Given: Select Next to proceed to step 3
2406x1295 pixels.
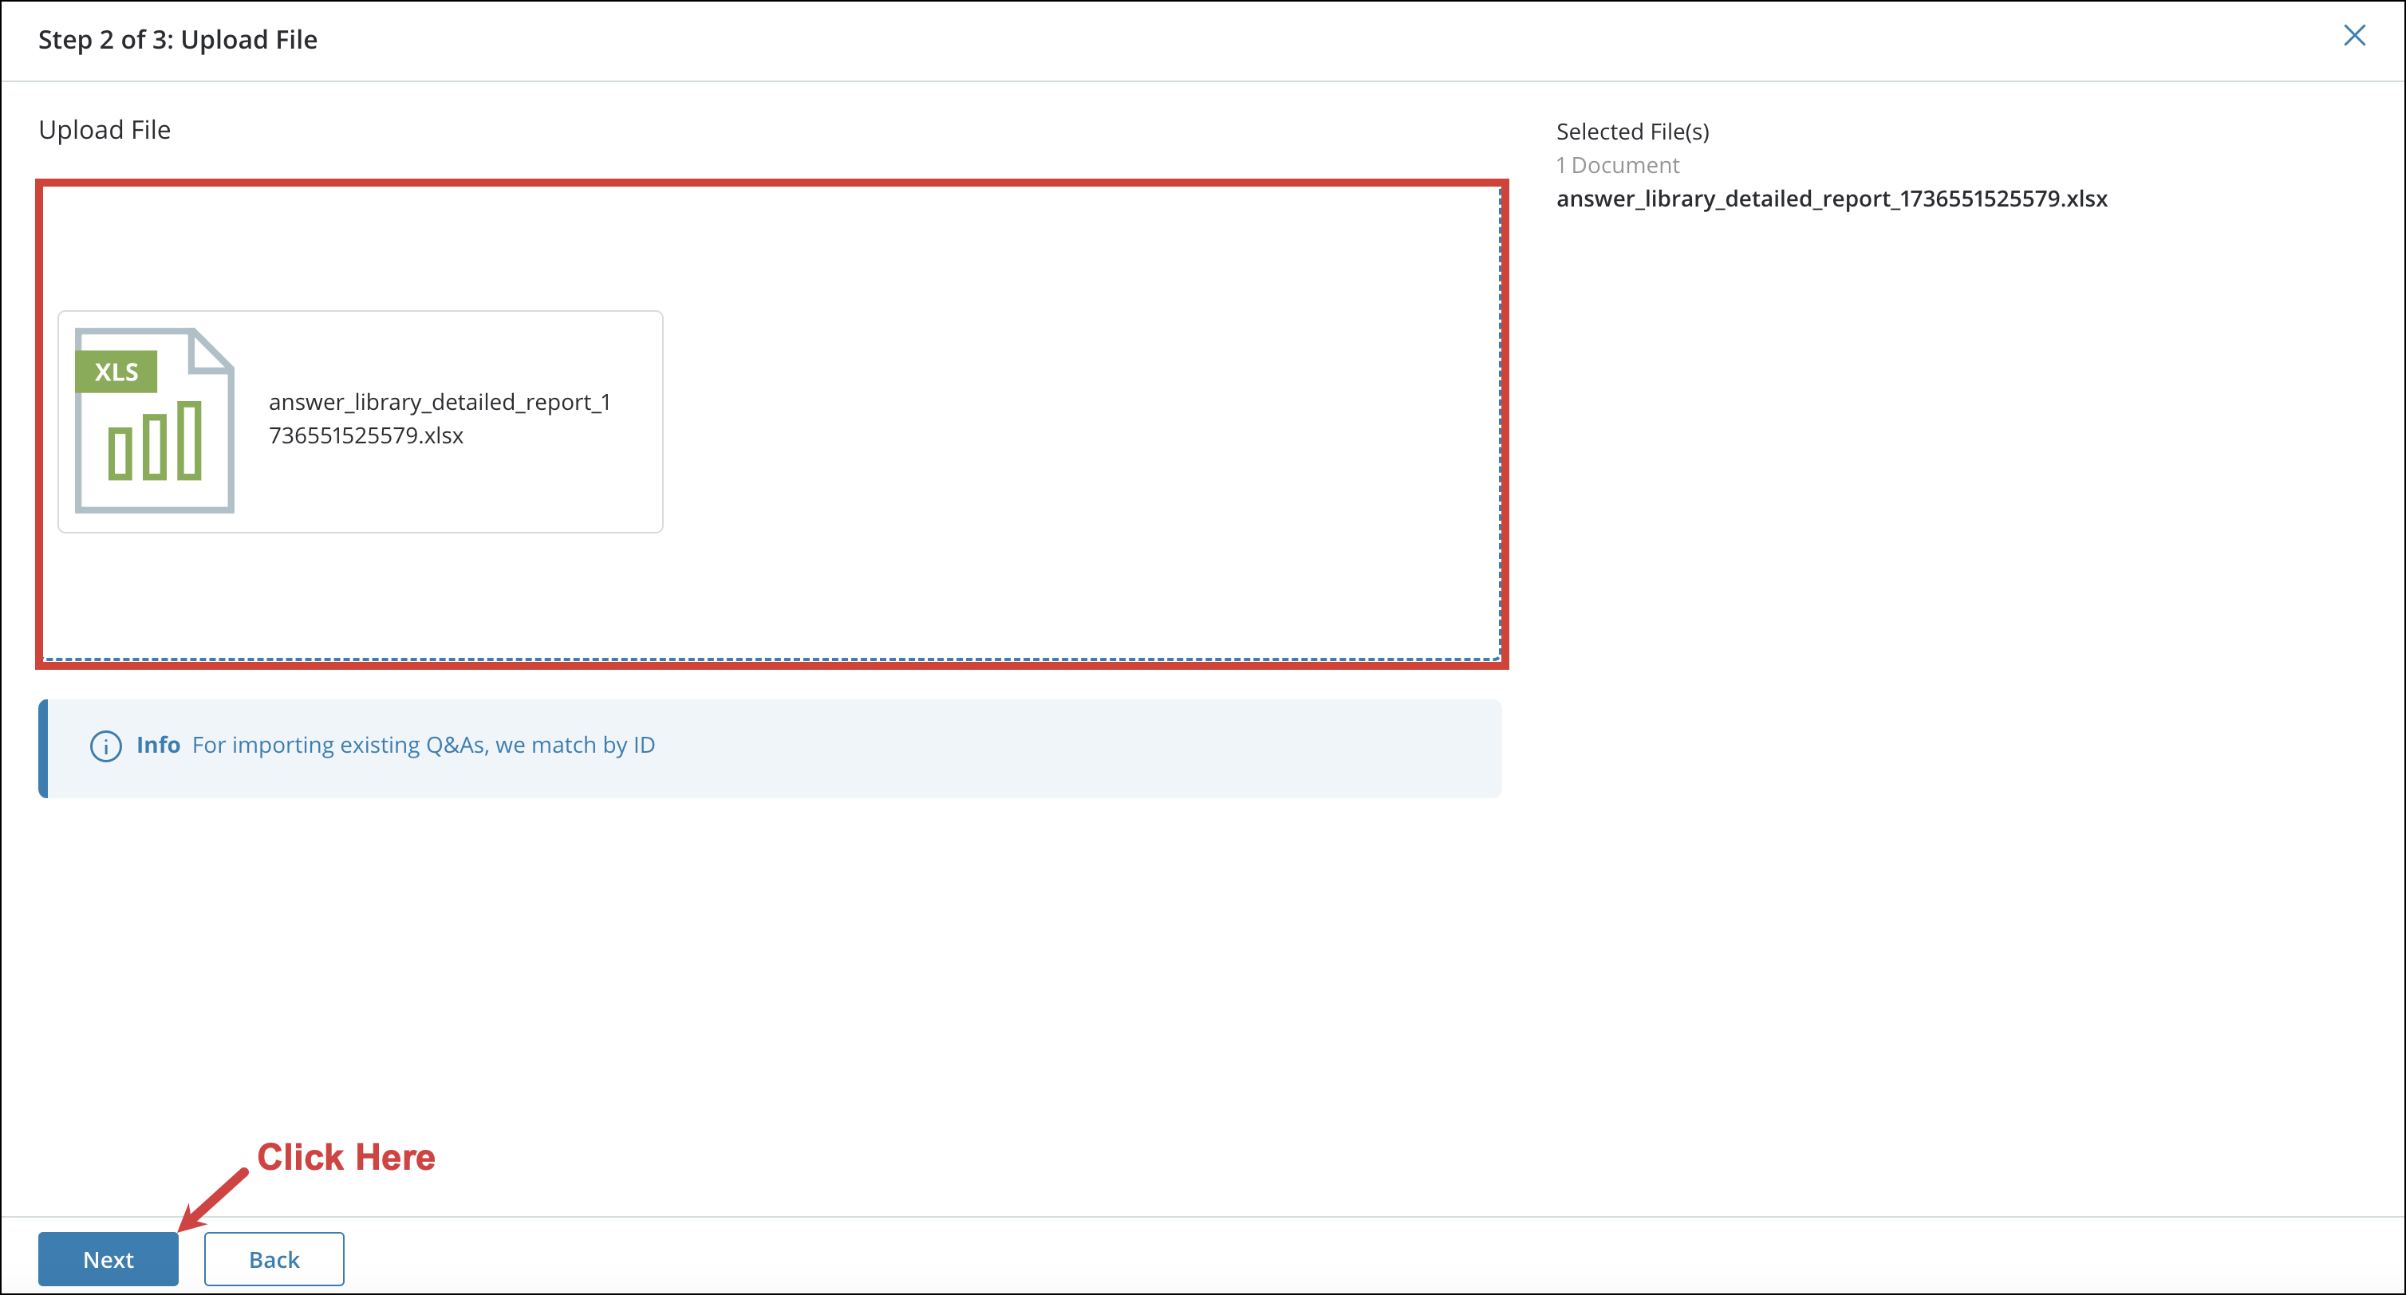Looking at the screenshot, I should pos(108,1258).
